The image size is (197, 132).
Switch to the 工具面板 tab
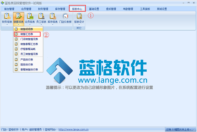coord(145,9)
